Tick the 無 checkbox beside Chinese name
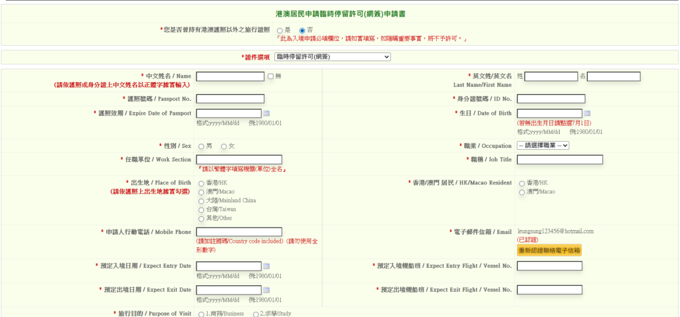This screenshot has height=317, width=680. click(x=270, y=76)
